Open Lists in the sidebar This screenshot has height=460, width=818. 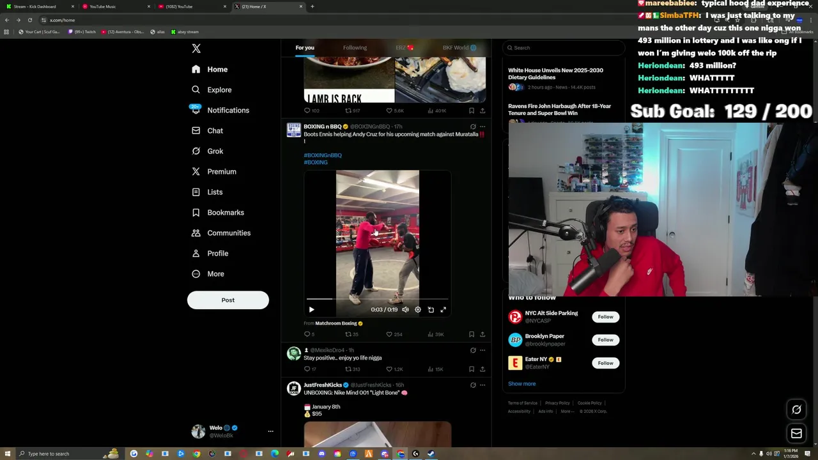tap(207, 192)
